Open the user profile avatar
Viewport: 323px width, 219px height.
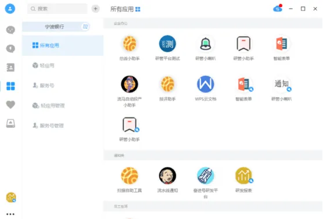(x=10, y=9)
